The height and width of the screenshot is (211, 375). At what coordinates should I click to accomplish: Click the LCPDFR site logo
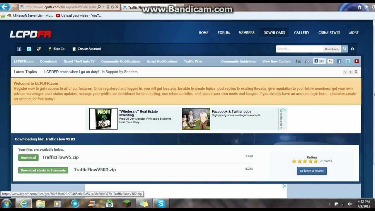[31, 34]
